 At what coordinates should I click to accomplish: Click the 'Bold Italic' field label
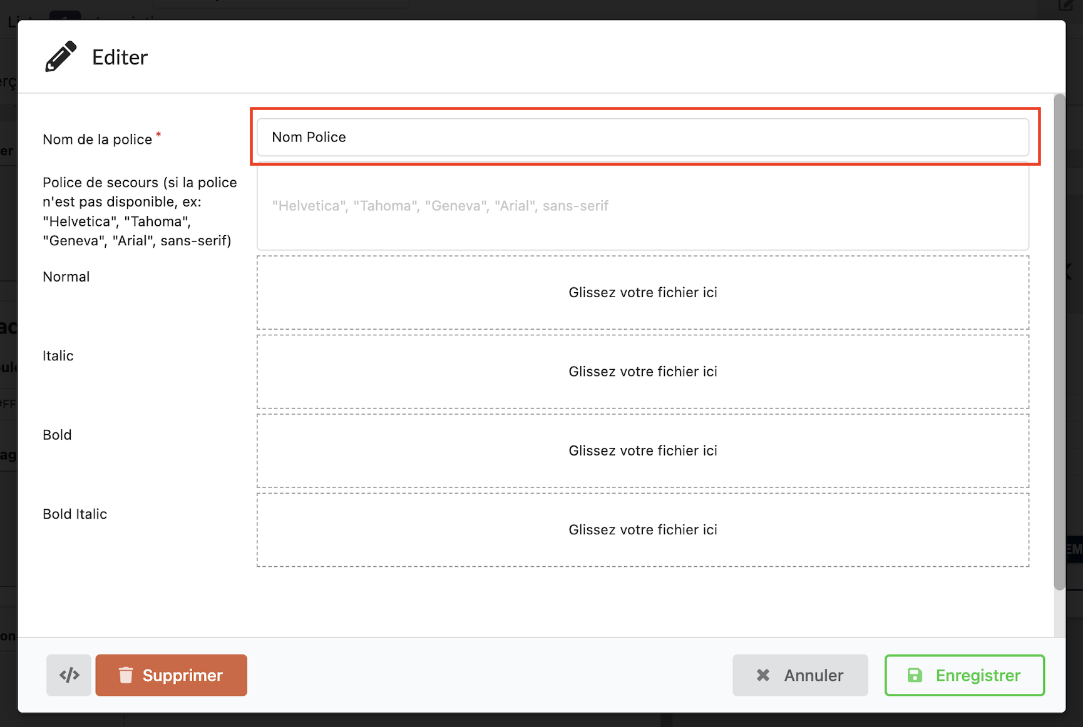[x=74, y=514]
